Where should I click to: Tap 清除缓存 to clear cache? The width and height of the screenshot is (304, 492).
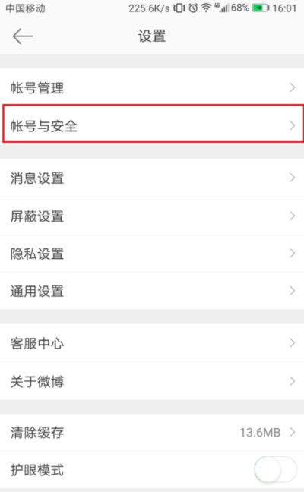(152, 432)
